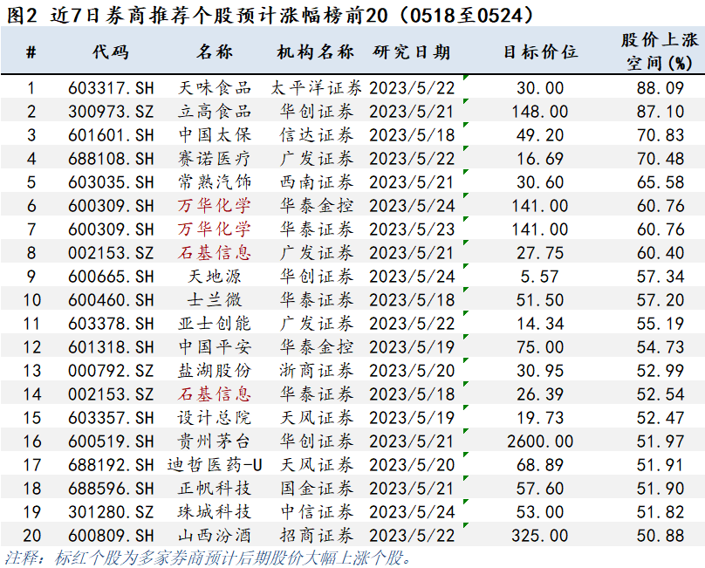Select target price 14.34
Screen dimensions: 705x568
click(540, 324)
